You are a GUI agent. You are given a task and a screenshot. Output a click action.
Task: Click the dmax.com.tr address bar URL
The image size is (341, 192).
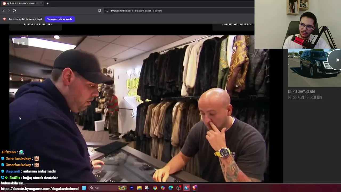coord(136,11)
